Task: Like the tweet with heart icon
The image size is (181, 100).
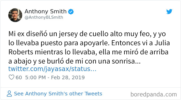Action: (11, 77)
